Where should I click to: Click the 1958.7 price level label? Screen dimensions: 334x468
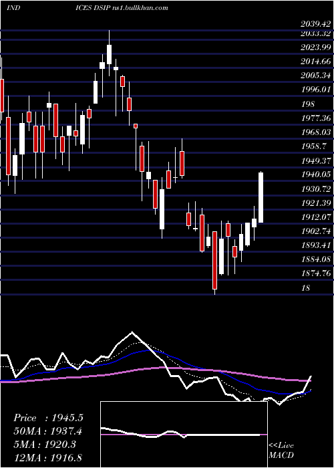[x=314, y=146]
